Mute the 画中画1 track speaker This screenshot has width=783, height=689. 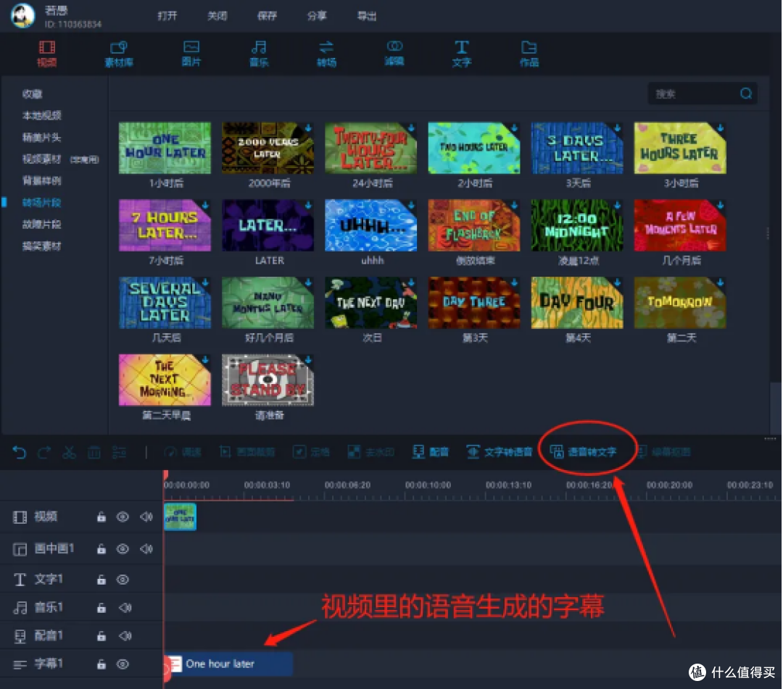pyautogui.click(x=146, y=548)
